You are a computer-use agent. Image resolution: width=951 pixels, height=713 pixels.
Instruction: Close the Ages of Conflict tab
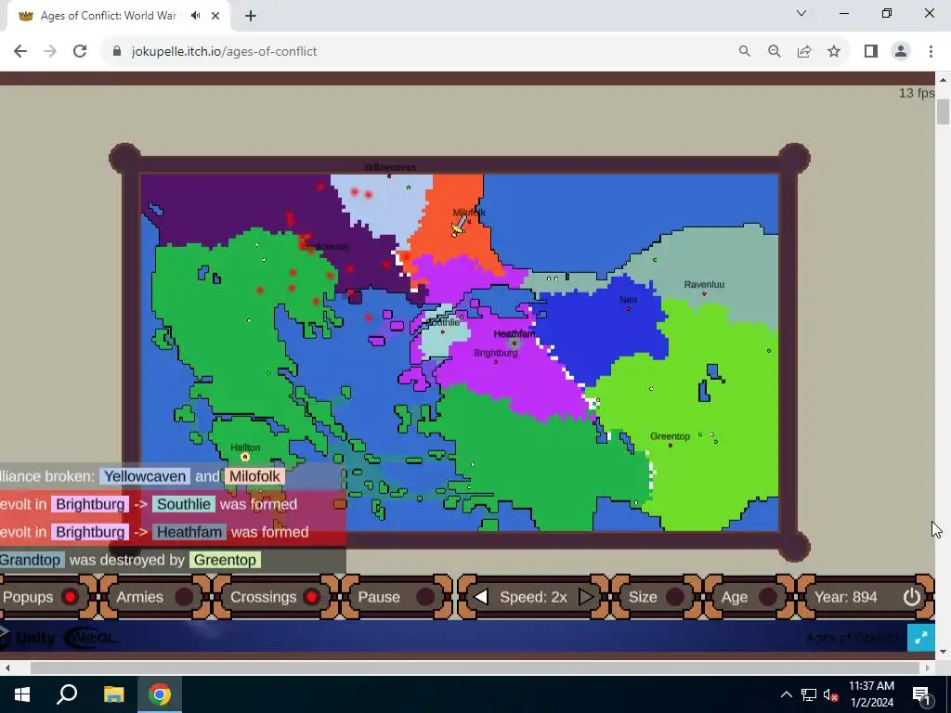[215, 16]
